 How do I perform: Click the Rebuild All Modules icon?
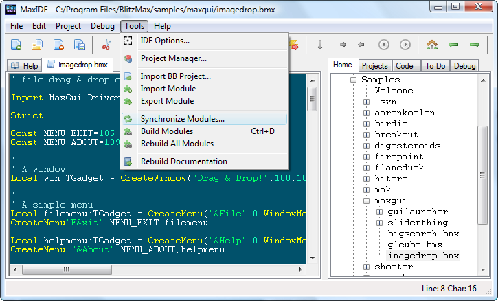pyautogui.click(x=128, y=144)
